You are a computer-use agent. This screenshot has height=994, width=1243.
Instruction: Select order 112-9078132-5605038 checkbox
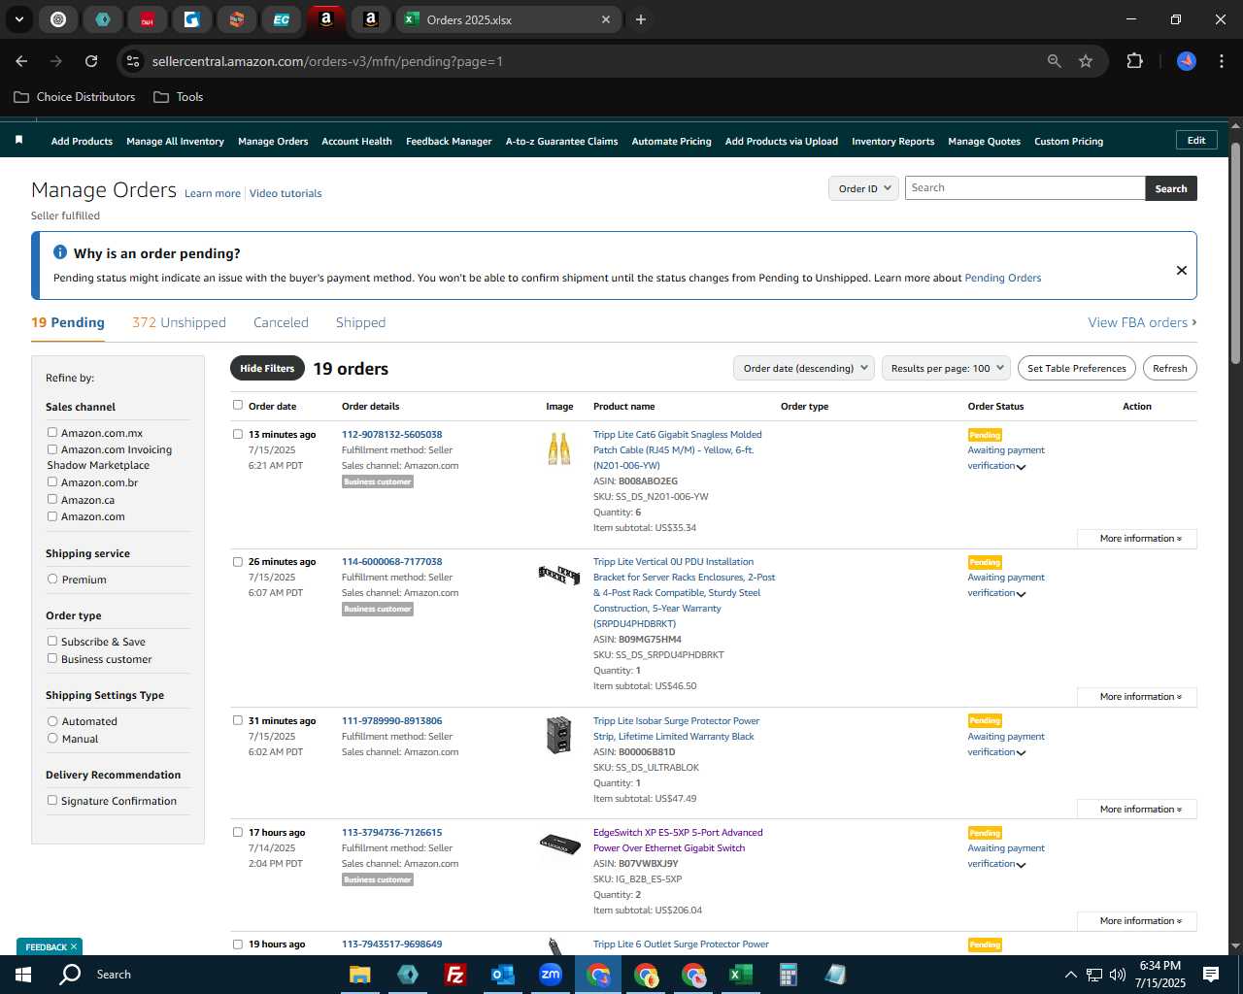(x=238, y=434)
